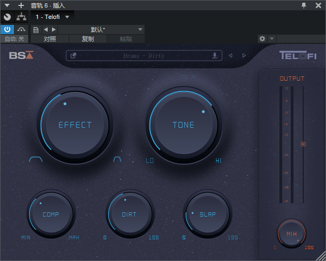Click the 音轨 6 - 插入 title text
The image size is (326, 261).
coord(48,5)
